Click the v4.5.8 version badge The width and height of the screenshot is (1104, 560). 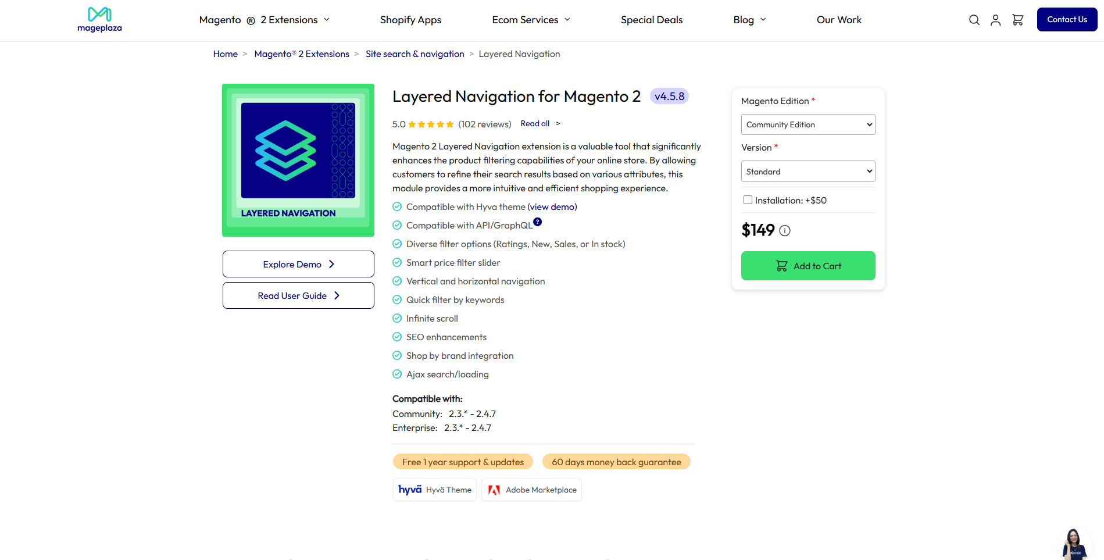coord(669,96)
